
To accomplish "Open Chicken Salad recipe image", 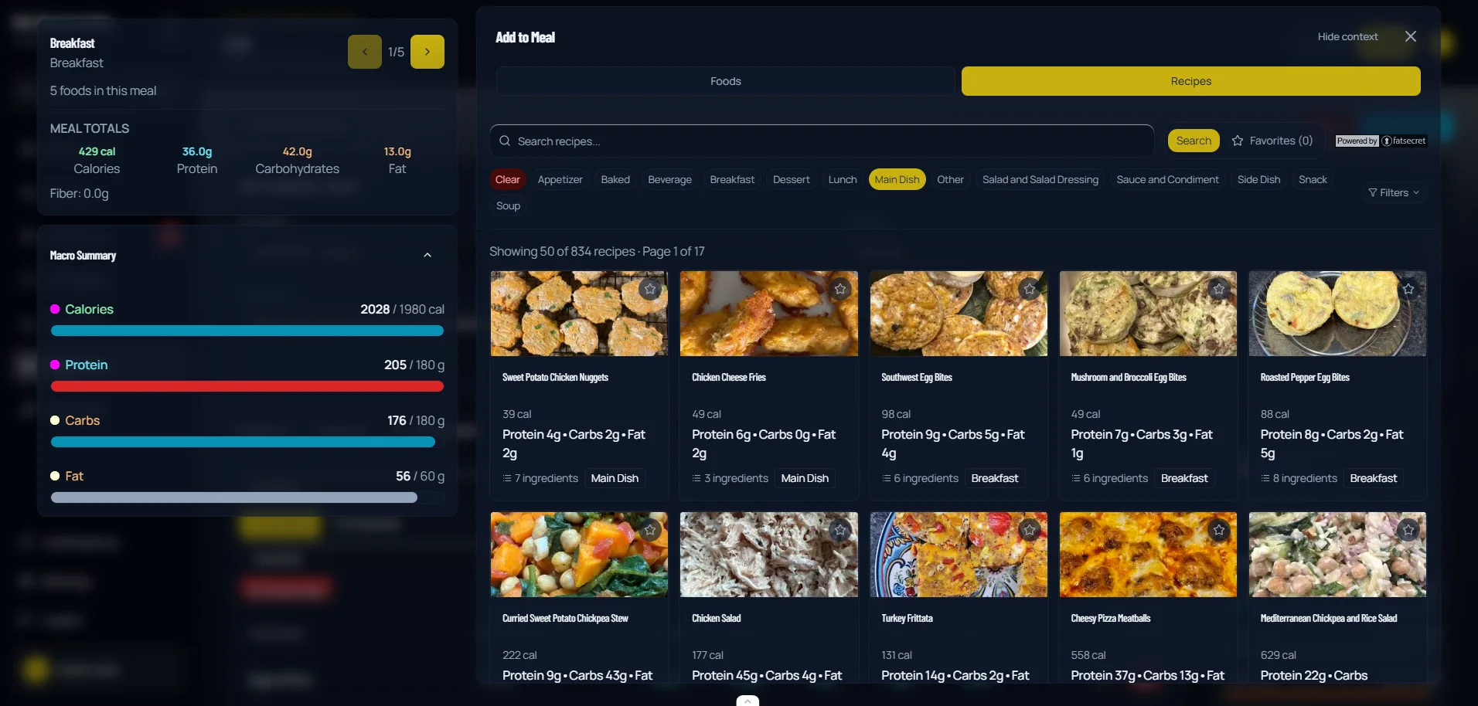I will 769,555.
